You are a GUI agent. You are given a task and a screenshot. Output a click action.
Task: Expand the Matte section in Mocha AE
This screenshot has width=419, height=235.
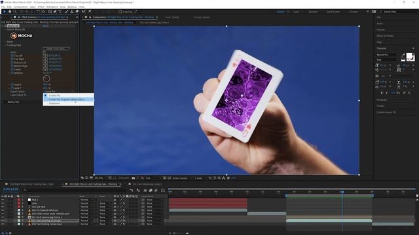[5, 42]
